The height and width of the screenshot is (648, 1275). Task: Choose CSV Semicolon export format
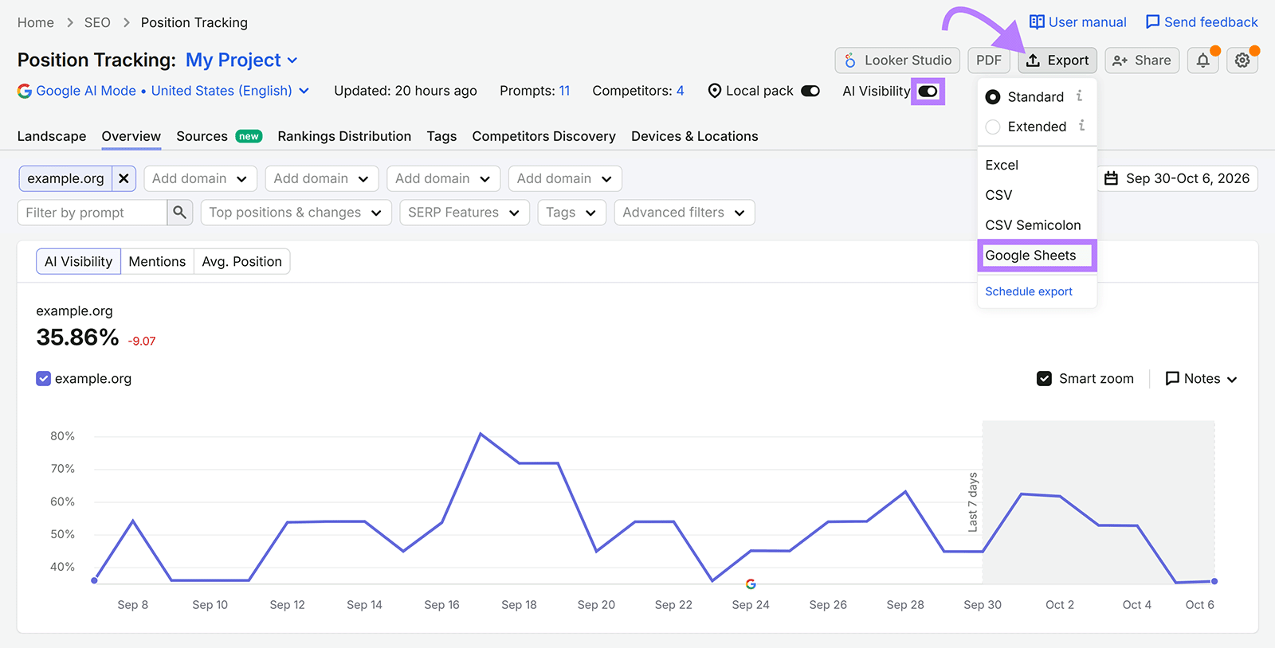point(1037,225)
